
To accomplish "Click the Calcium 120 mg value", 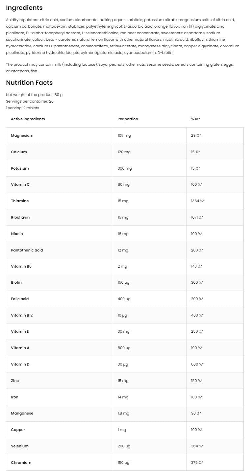I will 124,152.
